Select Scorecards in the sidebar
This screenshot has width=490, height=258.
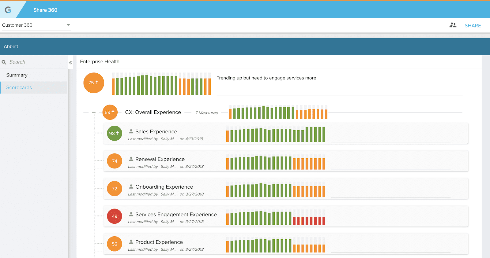click(19, 88)
